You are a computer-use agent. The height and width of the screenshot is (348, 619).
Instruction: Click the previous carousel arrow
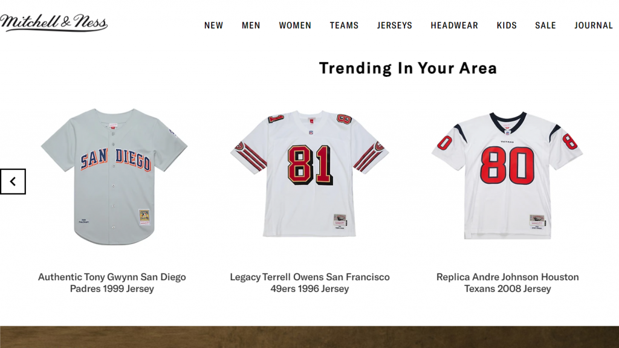(13, 181)
